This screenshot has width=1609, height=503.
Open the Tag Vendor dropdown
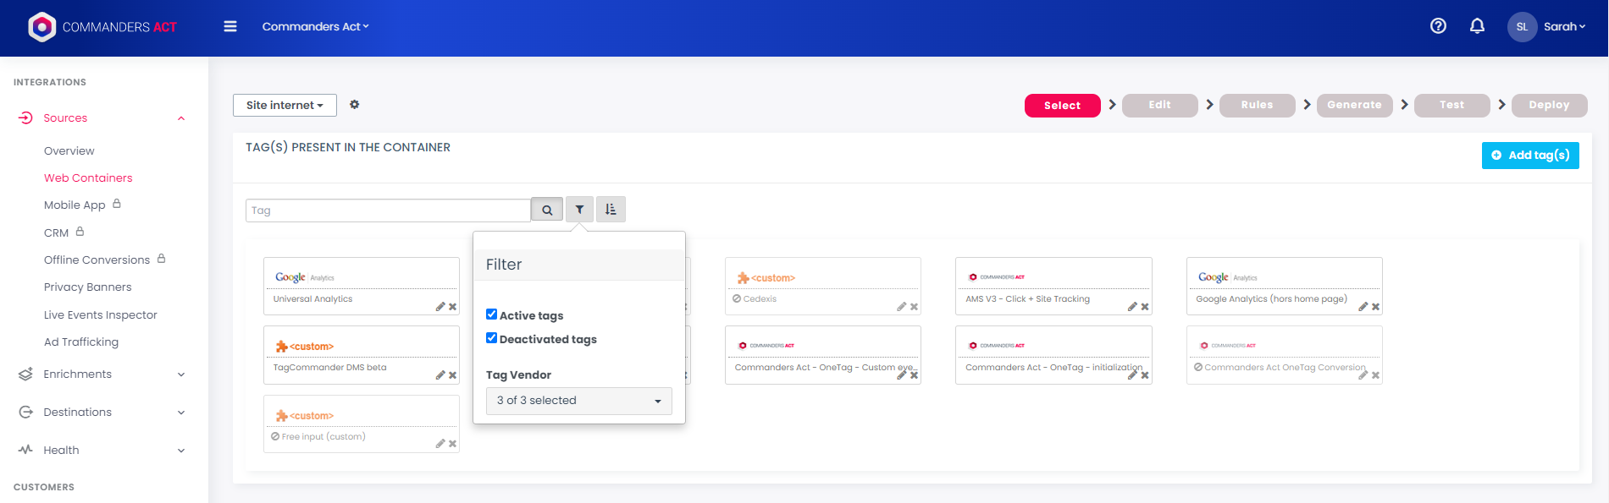578,401
